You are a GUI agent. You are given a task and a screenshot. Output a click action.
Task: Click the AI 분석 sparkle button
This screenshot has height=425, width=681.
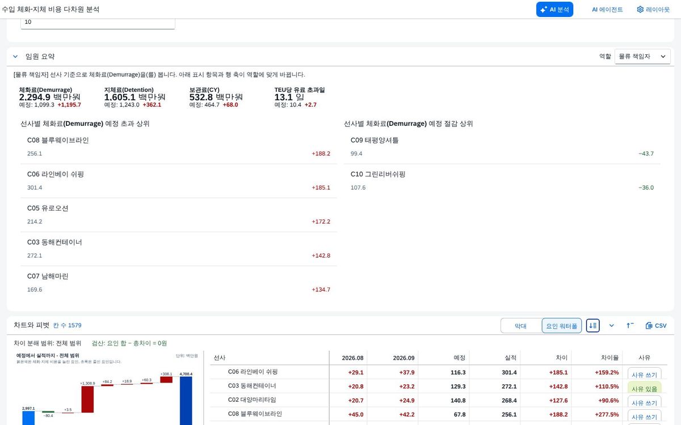pos(554,10)
